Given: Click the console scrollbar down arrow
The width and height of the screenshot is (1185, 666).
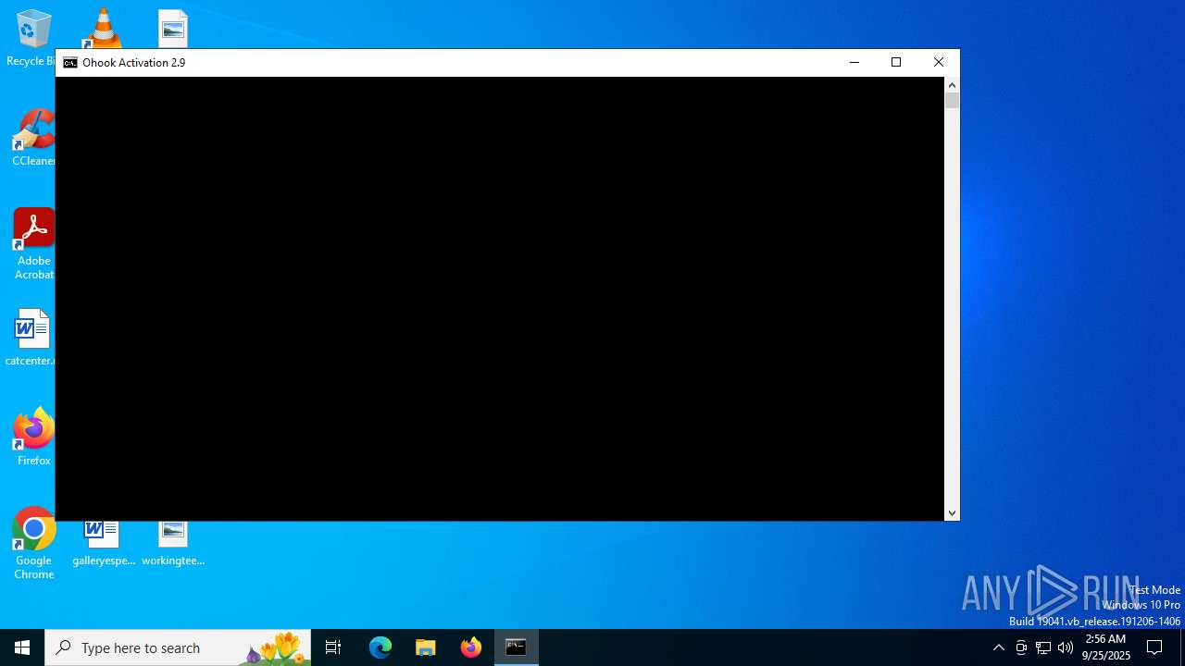Looking at the screenshot, I should 952,512.
